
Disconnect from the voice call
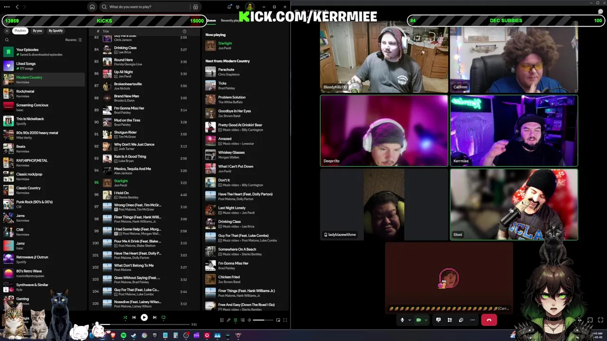tap(489, 320)
